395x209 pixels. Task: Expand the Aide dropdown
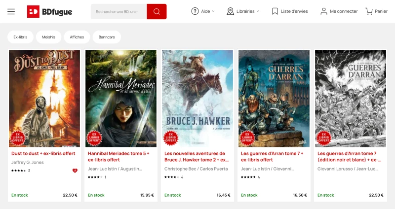click(x=213, y=11)
